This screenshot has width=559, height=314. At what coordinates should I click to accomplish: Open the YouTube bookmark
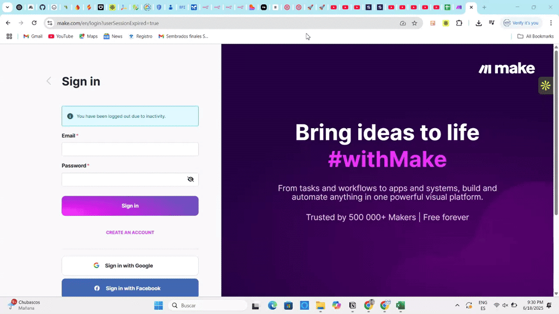[x=61, y=37]
